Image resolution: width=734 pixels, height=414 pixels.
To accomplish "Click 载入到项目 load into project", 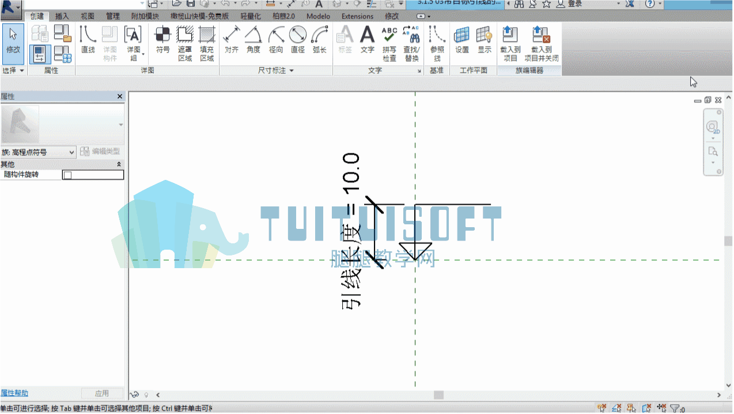I will pyautogui.click(x=510, y=44).
